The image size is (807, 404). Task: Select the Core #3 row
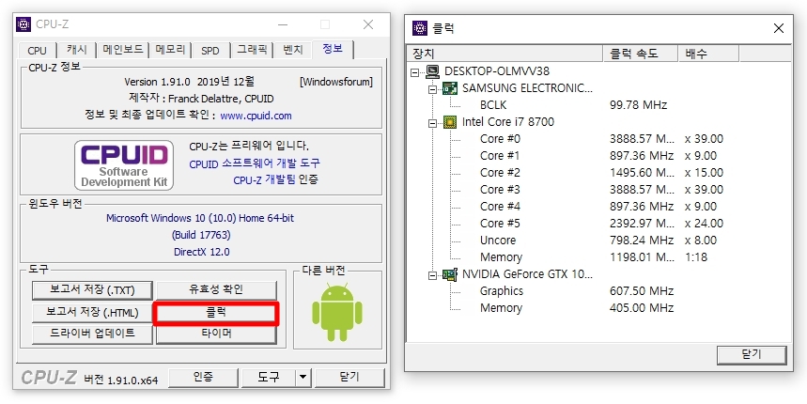[x=500, y=190]
